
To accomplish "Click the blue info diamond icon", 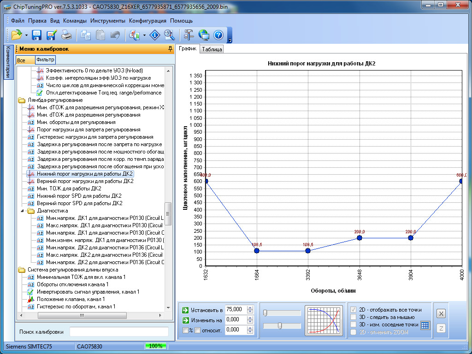I will (x=155, y=35).
